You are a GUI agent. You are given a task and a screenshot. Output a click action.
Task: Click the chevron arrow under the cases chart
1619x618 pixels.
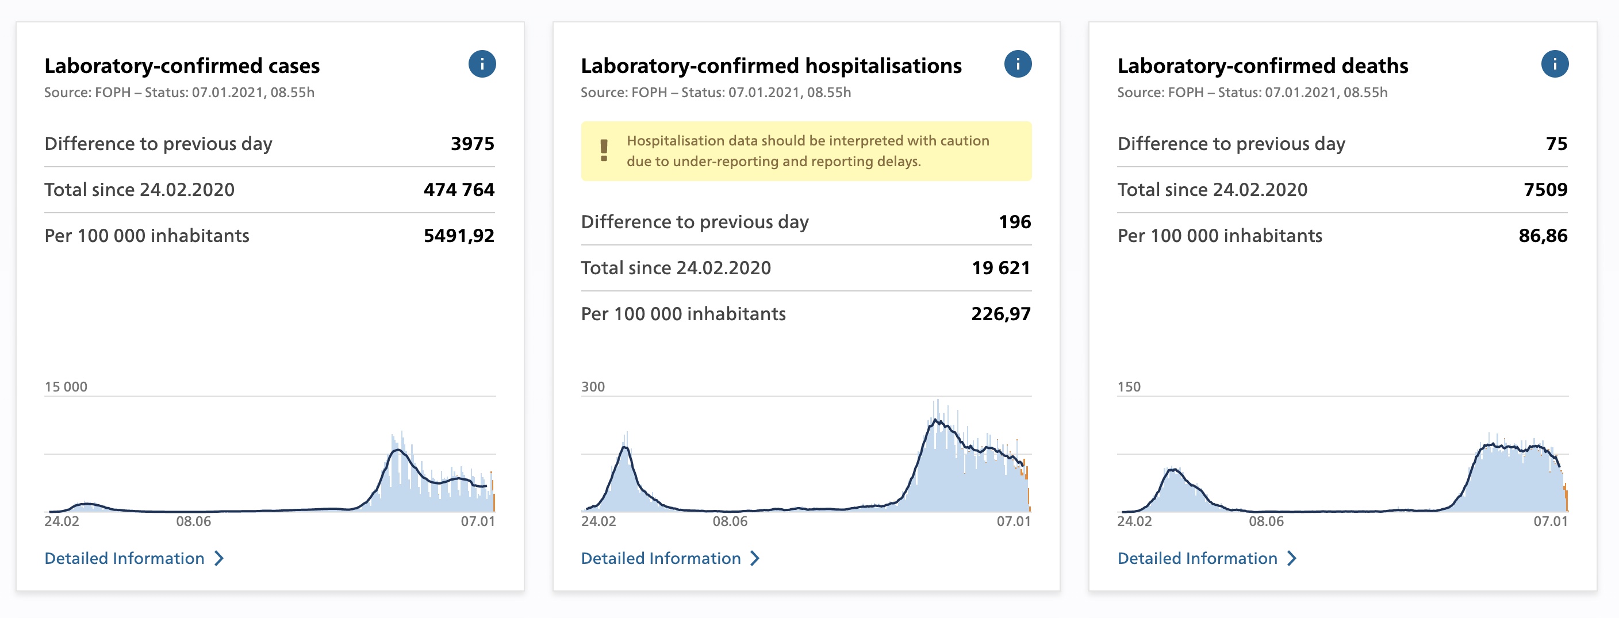218,558
